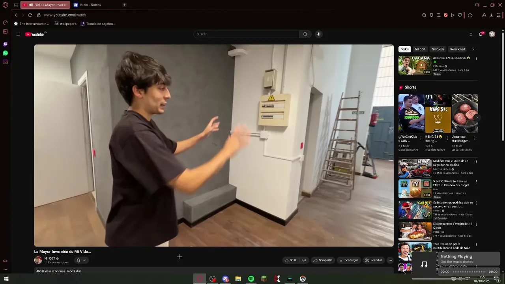Switch to the Inicio - Roblox tab
Screen dimensions: 505x284
point(90,5)
